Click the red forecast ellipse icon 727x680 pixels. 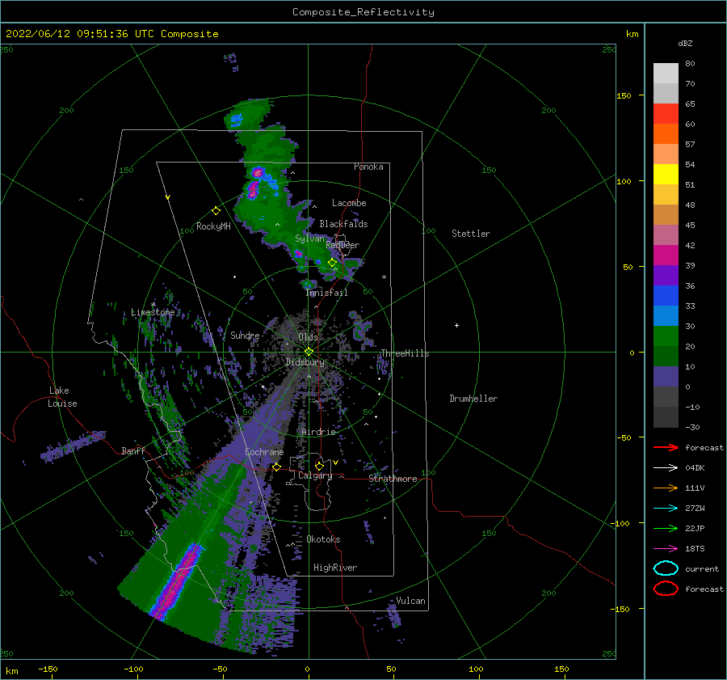tap(666, 589)
